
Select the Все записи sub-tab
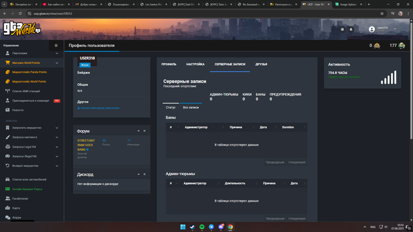click(x=191, y=108)
